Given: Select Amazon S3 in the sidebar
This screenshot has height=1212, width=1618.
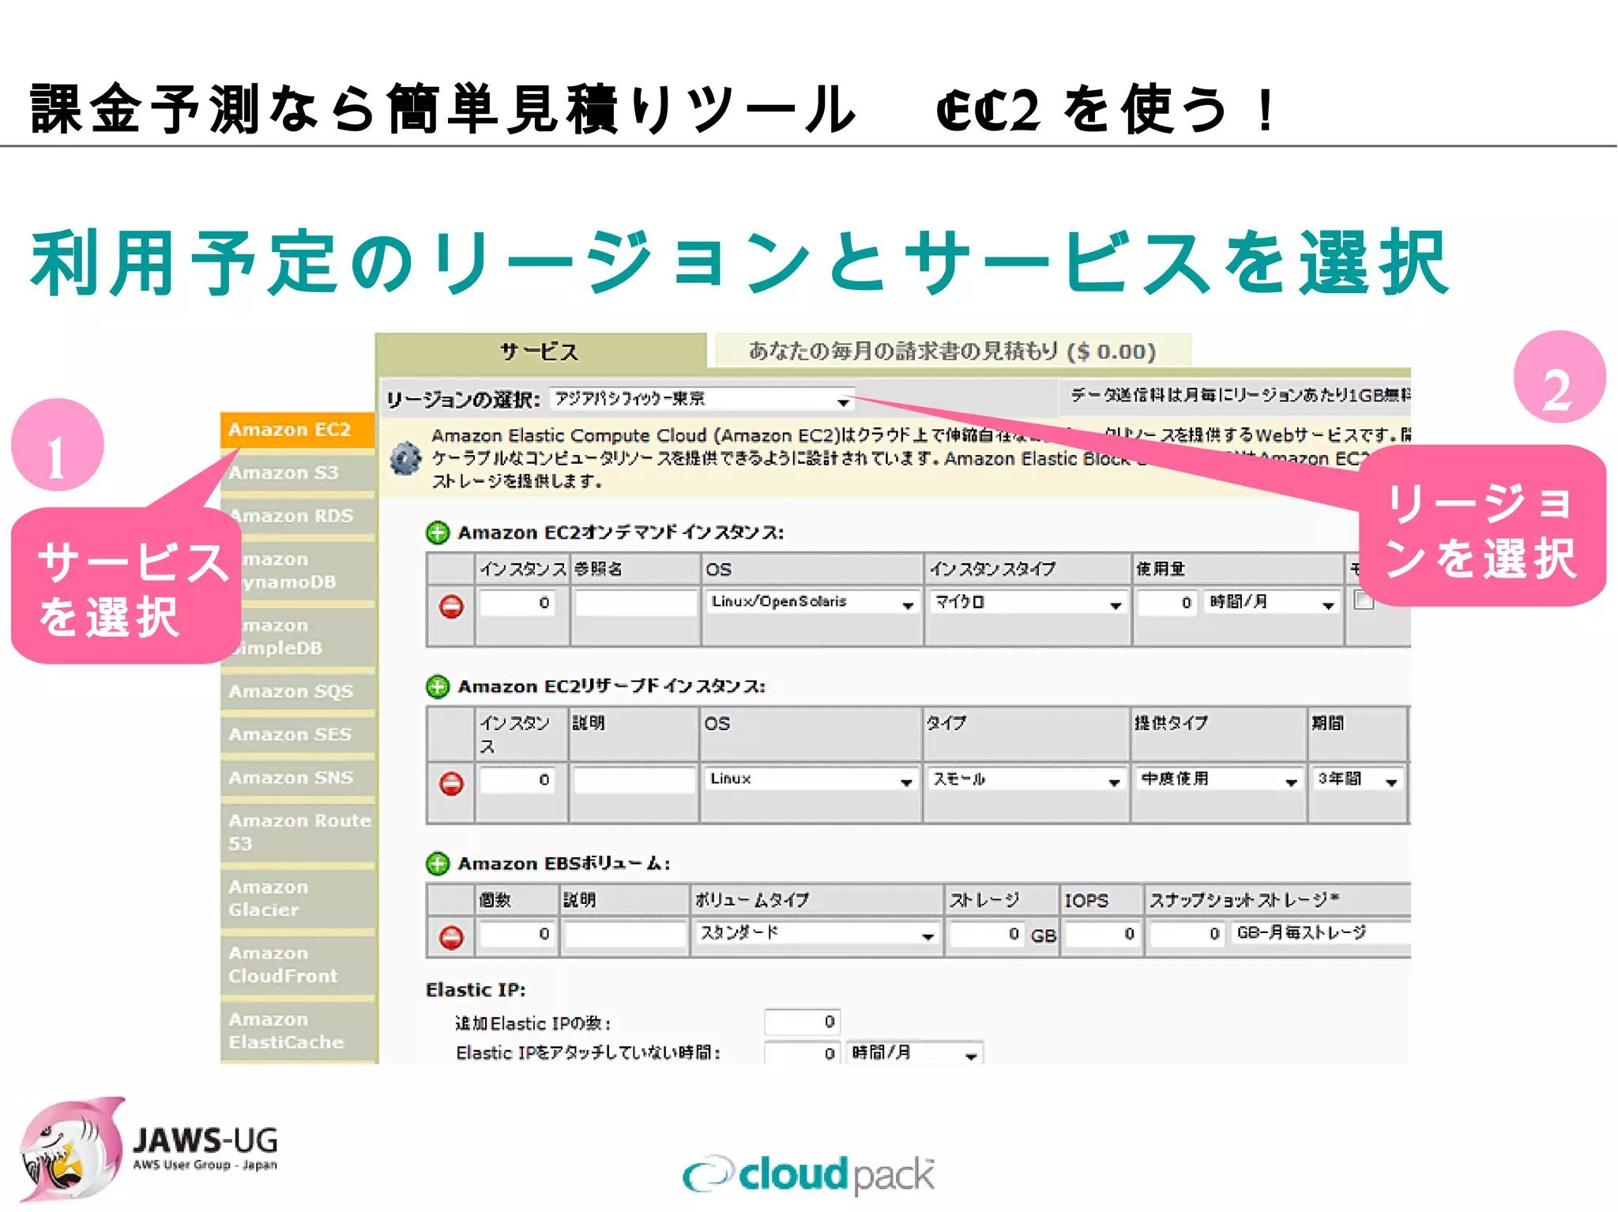Looking at the screenshot, I should coord(297,473).
